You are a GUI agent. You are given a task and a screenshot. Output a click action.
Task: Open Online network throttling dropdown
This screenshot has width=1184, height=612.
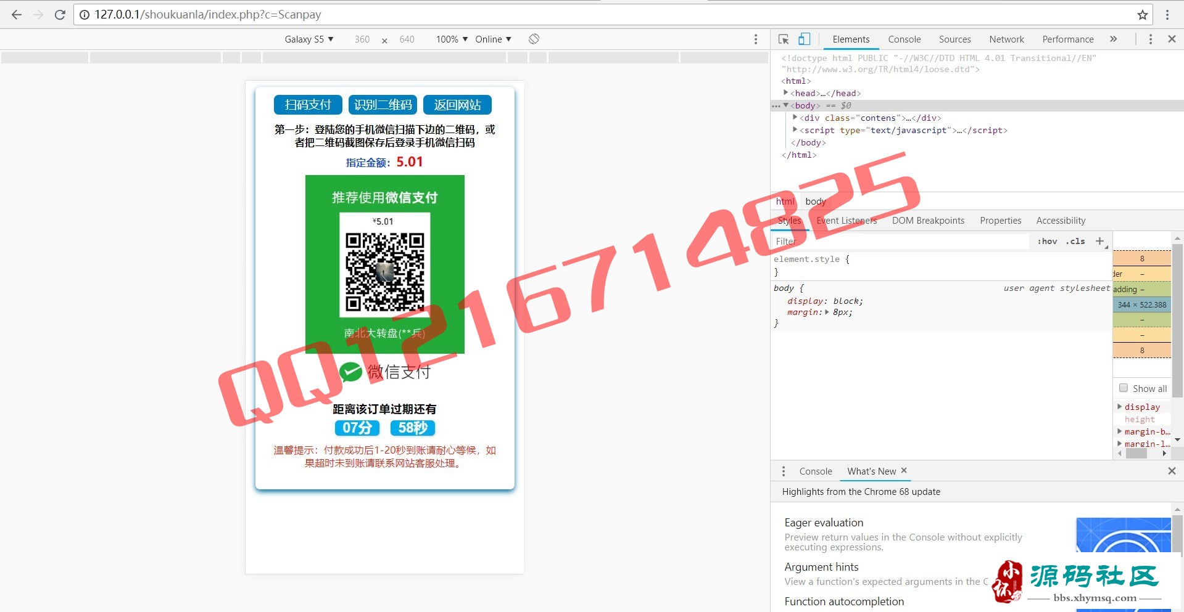(x=494, y=39)
